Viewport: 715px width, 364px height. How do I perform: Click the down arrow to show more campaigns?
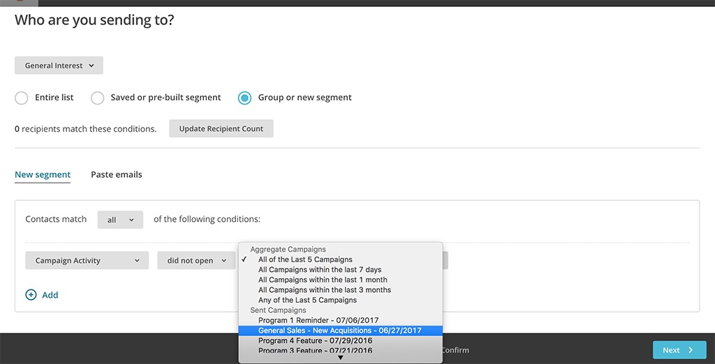[340, 358]
